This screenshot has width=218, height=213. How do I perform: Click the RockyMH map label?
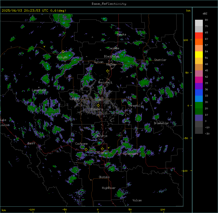pos(62,57)
